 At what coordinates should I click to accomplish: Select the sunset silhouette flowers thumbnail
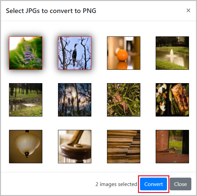[x=75, y=100]
